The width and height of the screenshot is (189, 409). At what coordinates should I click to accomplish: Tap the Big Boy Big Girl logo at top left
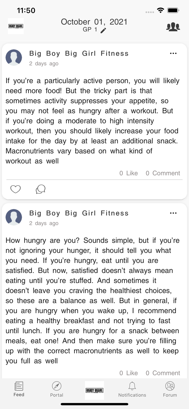16,26
